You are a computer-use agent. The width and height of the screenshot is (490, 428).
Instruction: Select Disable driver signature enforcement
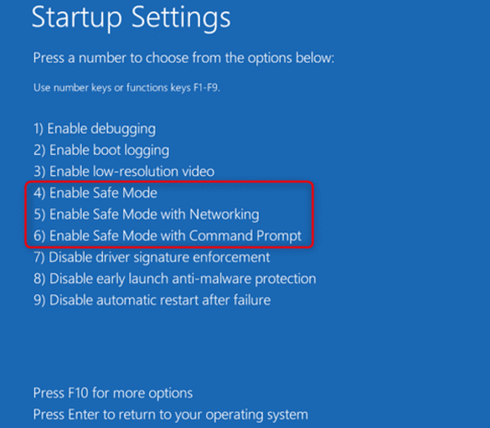tap(151, 258)
